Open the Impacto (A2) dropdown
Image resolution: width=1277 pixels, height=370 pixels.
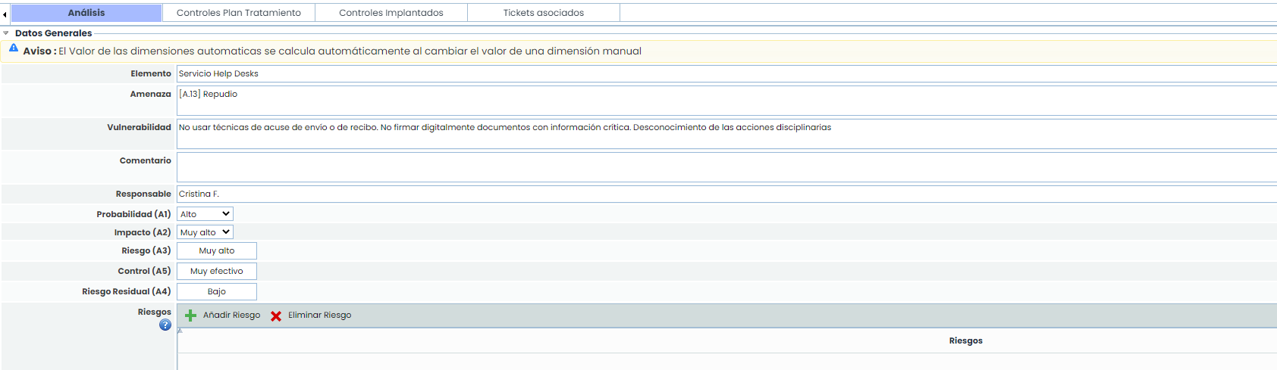tap(205, 232)
